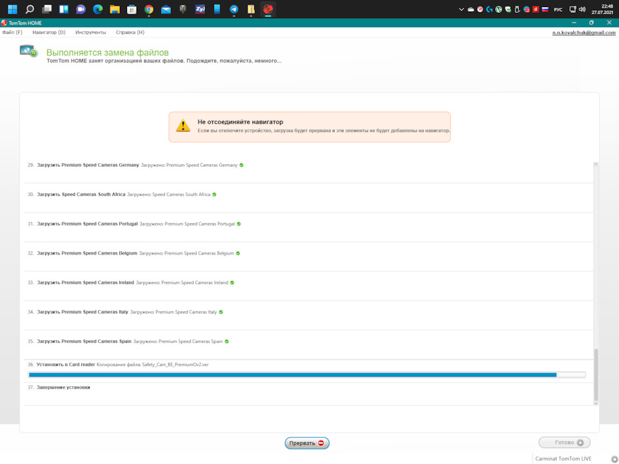This screenshot has height=464, width=619.
Task: Open File Explorer from the taskbar
Action: click(115, 9)
